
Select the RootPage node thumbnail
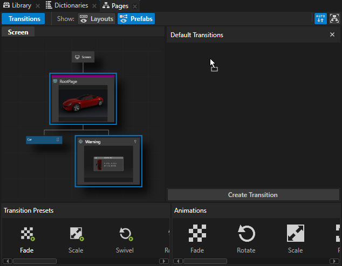(x=83, y=102)
